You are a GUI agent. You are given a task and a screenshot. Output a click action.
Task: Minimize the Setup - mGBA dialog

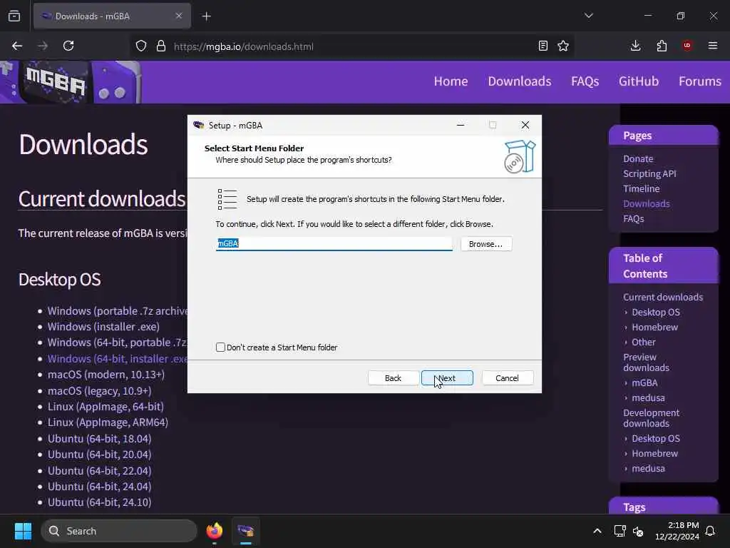pos(461,125)
